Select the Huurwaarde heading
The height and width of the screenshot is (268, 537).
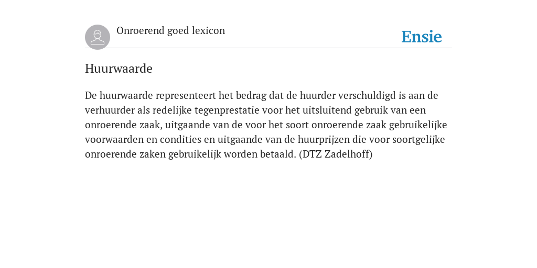(119, 69)
